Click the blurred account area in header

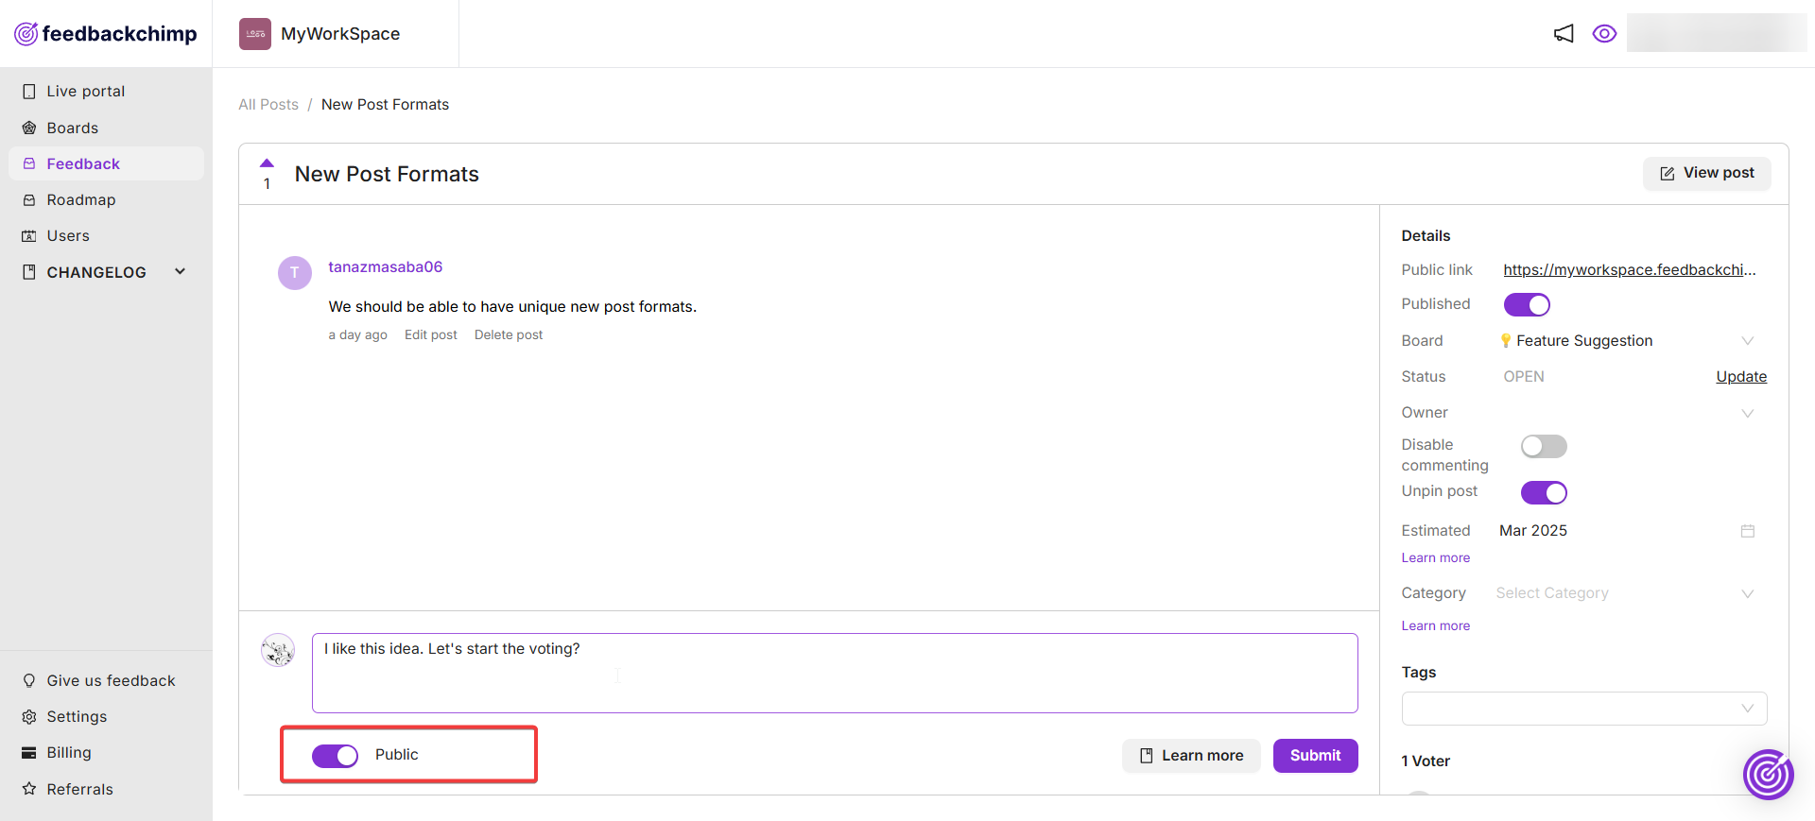tap(1716, 33)
